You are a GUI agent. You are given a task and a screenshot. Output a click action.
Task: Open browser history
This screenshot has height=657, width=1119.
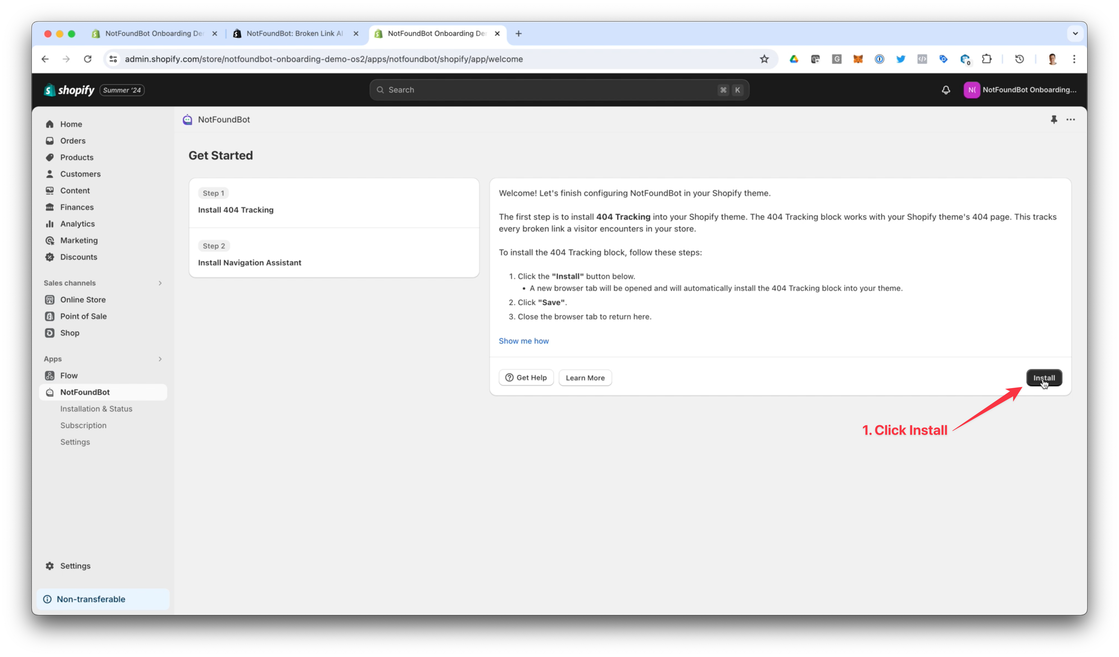coord(1019,59)
